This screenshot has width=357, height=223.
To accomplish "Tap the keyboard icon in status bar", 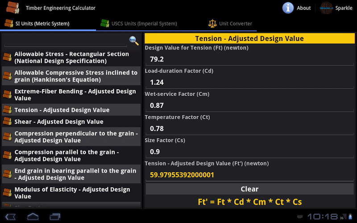I will click(x=300, y=217).
